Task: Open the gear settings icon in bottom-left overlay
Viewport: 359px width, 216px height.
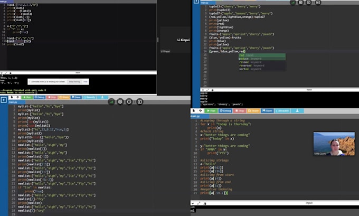Action: click(120, 102)
